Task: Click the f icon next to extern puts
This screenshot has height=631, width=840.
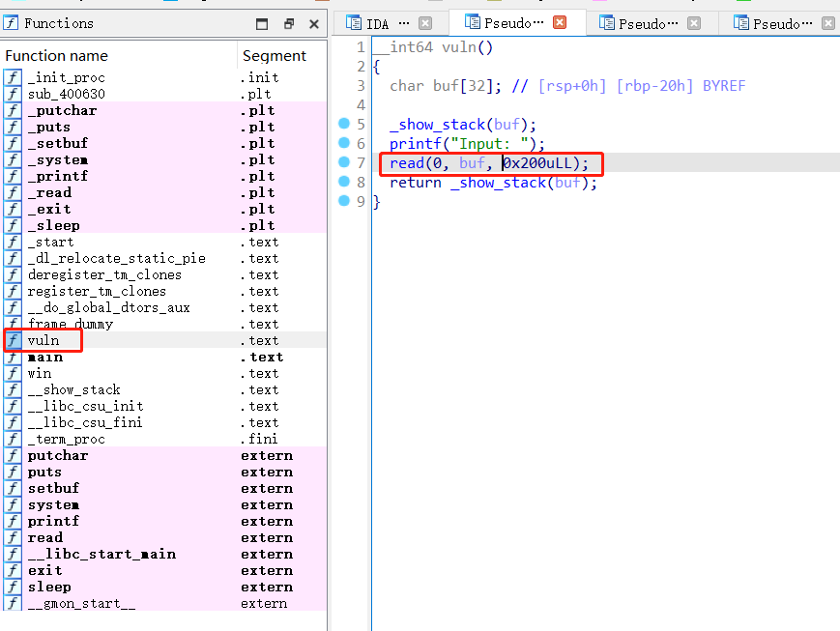Action: (x=11, y=472)
